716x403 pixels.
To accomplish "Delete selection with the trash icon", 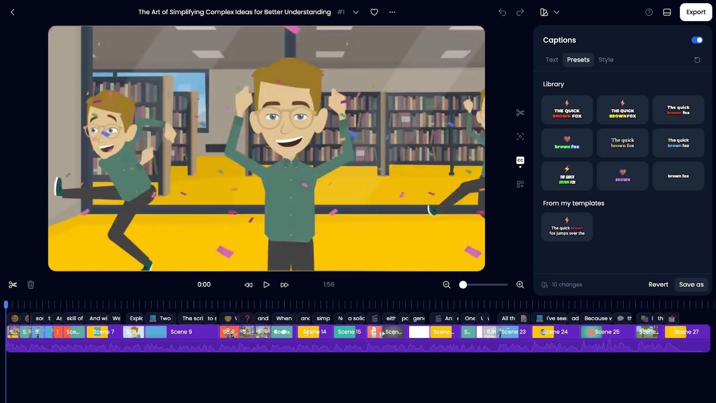I will tap(31, 284).
